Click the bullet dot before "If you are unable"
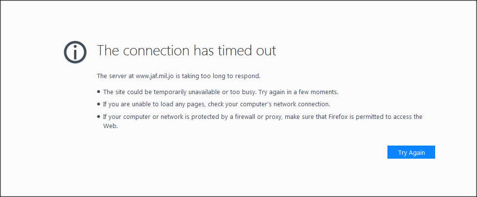Viewport: 477px width, 197px height. pyautogui.click(x=98, y=104)
